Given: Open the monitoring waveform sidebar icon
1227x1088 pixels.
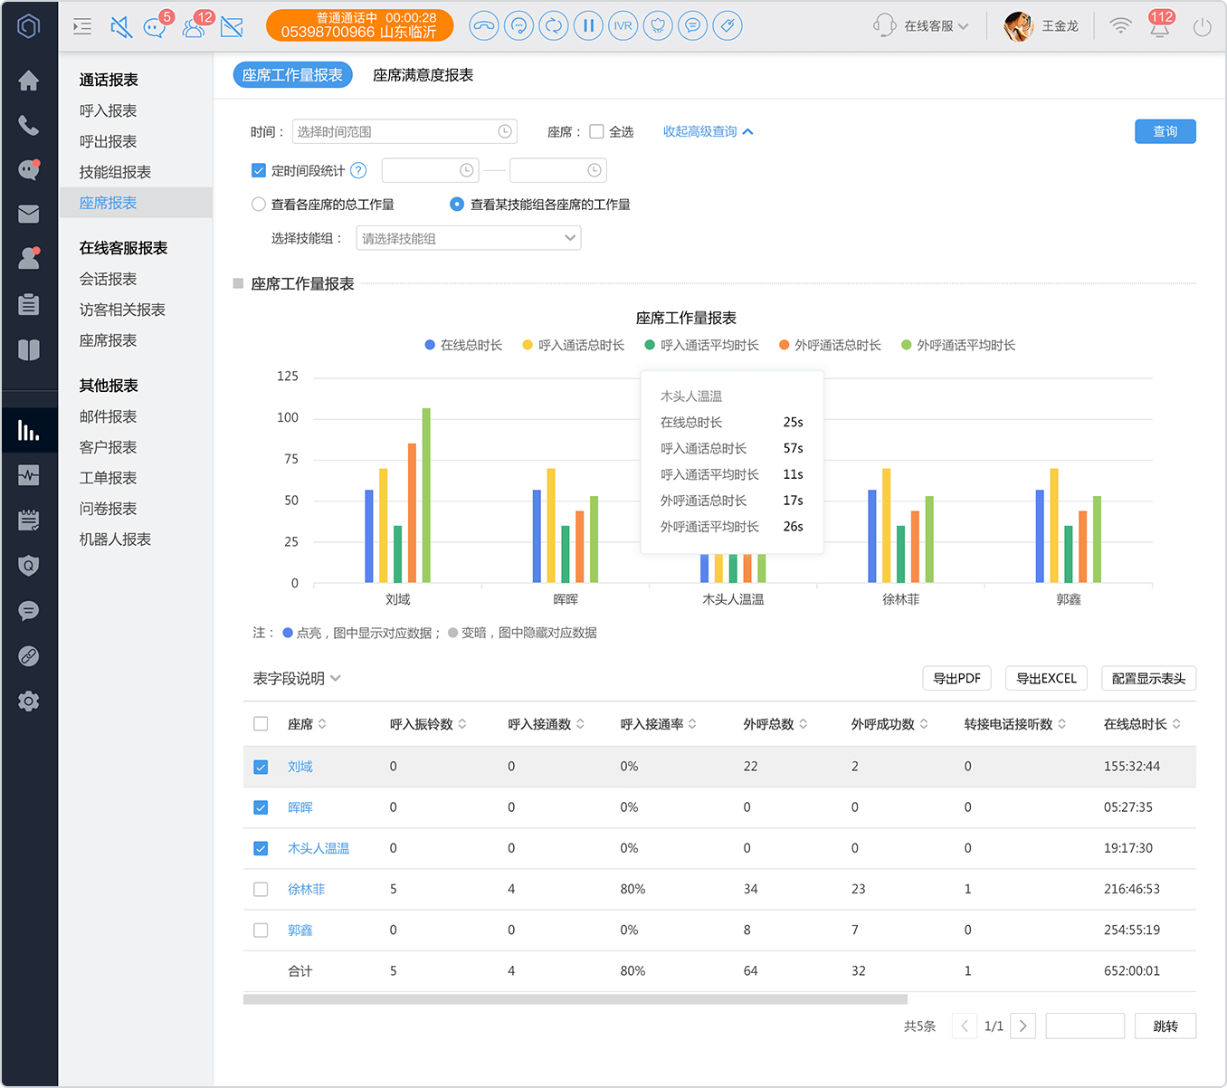Looking at the screenshot, I should pyautogui.click(x=29, y=475).
